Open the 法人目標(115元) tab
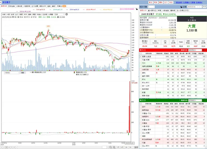This screenshot has width=207, height=149. [183, 10]
